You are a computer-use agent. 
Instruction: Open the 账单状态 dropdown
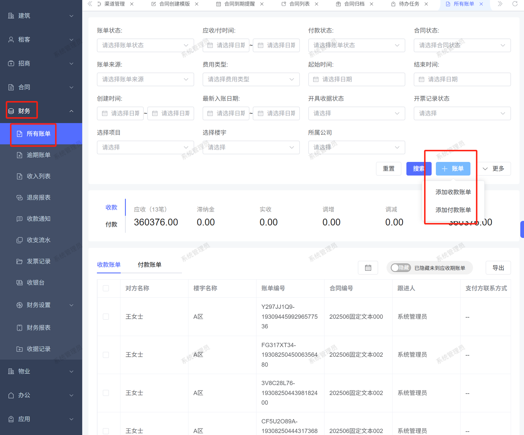145,45
